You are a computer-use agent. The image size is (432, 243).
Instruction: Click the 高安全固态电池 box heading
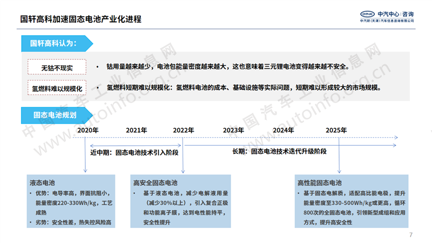[x=156, y=183]
